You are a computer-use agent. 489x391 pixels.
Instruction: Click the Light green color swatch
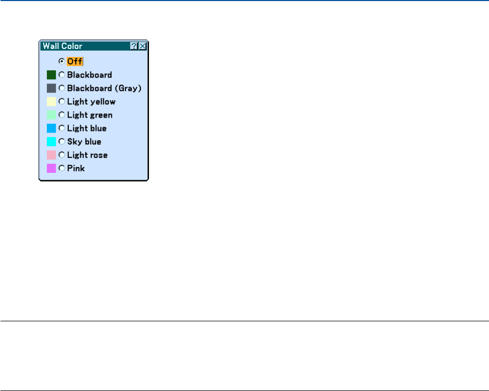tap(52, 115)
